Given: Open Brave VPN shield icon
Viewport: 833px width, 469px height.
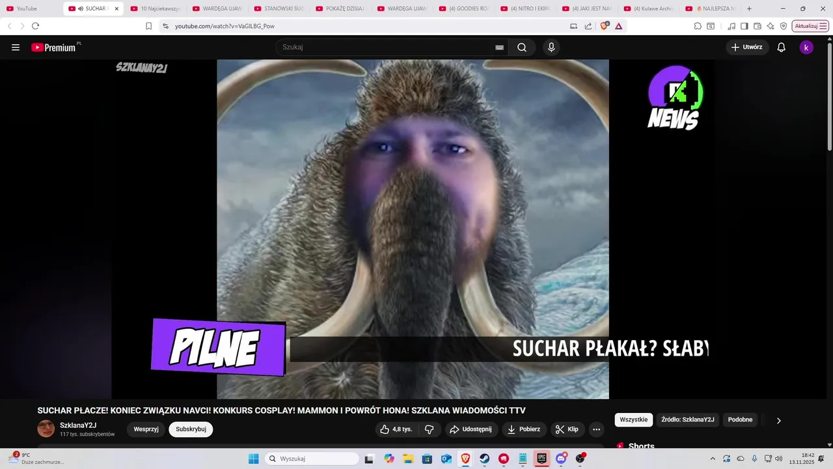Looking at the screenshot, I should click(x=784, y=26).
